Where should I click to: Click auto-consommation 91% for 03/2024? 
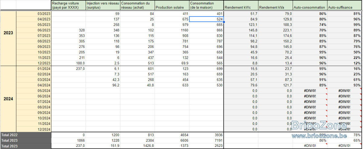coord(310,80)
